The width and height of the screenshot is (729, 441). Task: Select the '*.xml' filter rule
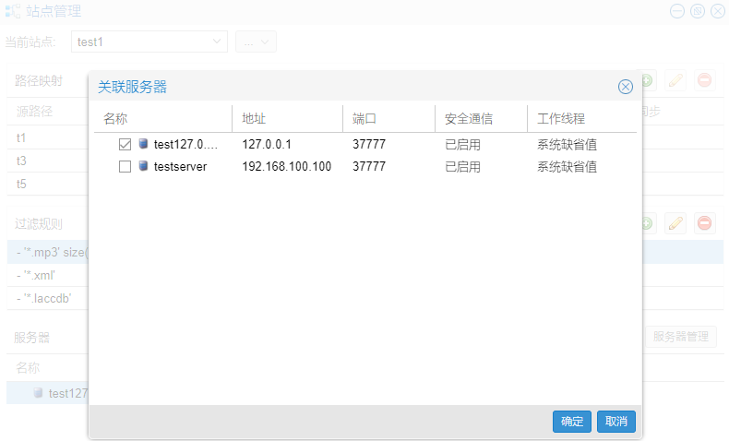point(37,275)
